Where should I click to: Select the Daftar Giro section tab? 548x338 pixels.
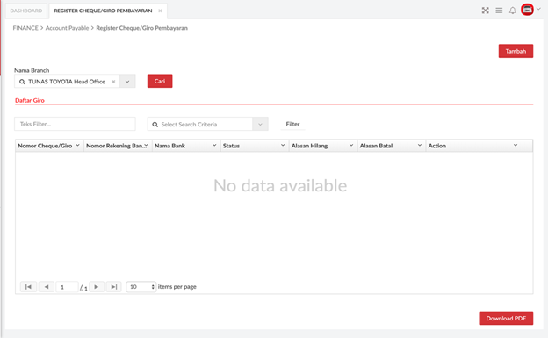click(x=30, y=100)
